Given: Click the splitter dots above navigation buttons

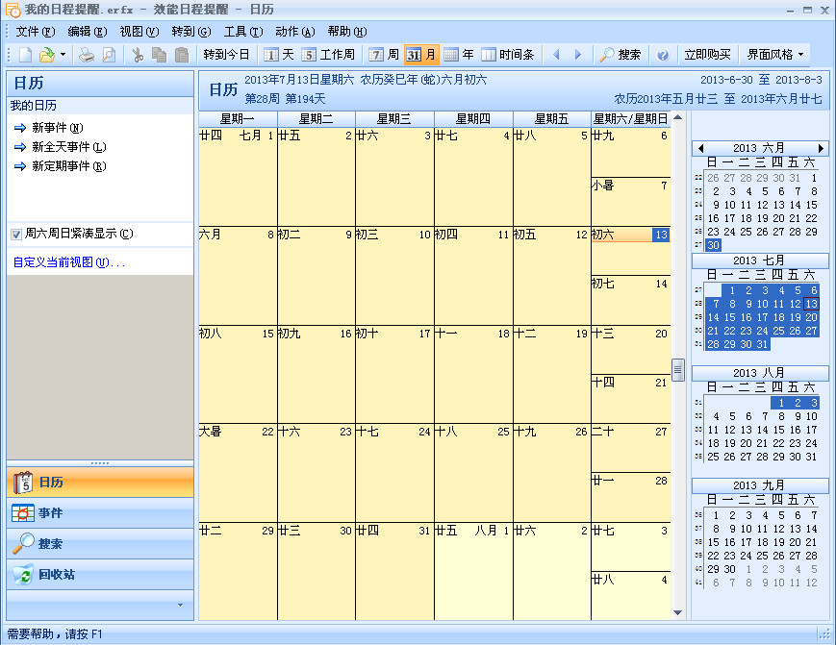Looking at the screenshot, I should (x=100, y=463).
